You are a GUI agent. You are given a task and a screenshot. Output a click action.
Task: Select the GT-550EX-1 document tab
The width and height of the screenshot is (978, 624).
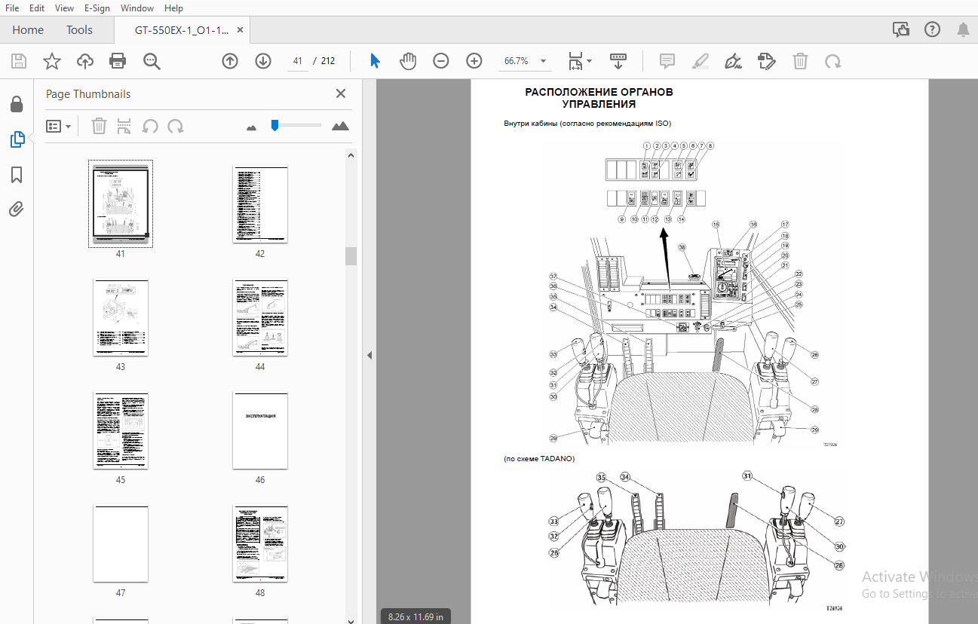pos(182,31)
